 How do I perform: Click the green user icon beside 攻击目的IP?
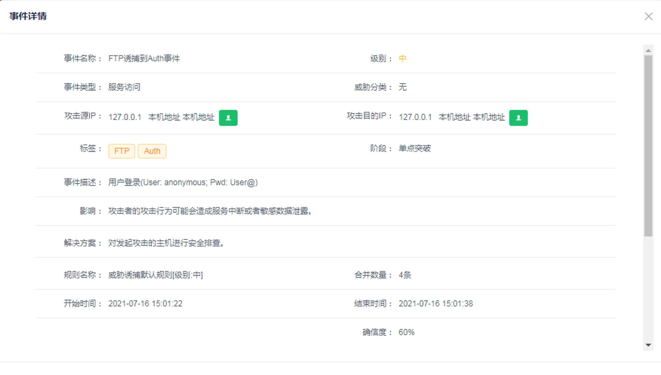(518, 118)
